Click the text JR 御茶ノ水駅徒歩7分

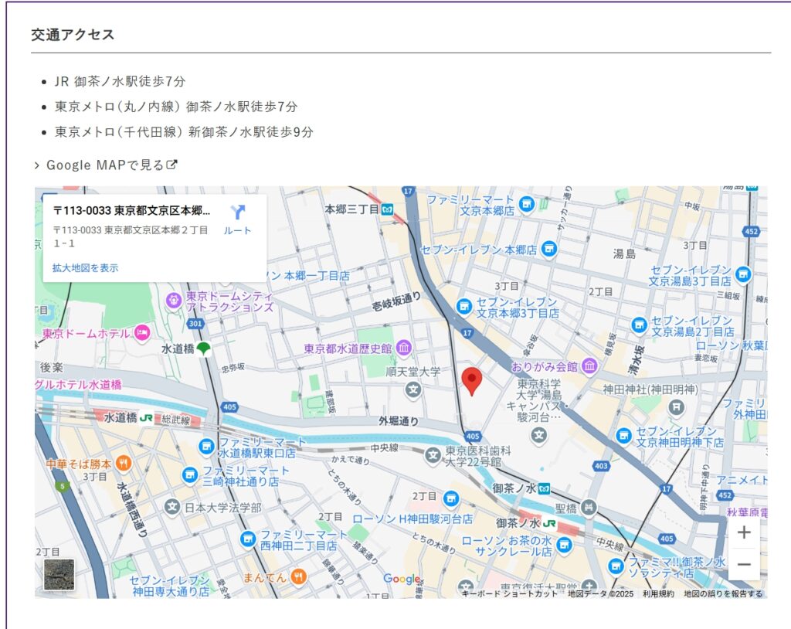coord(120,81)
